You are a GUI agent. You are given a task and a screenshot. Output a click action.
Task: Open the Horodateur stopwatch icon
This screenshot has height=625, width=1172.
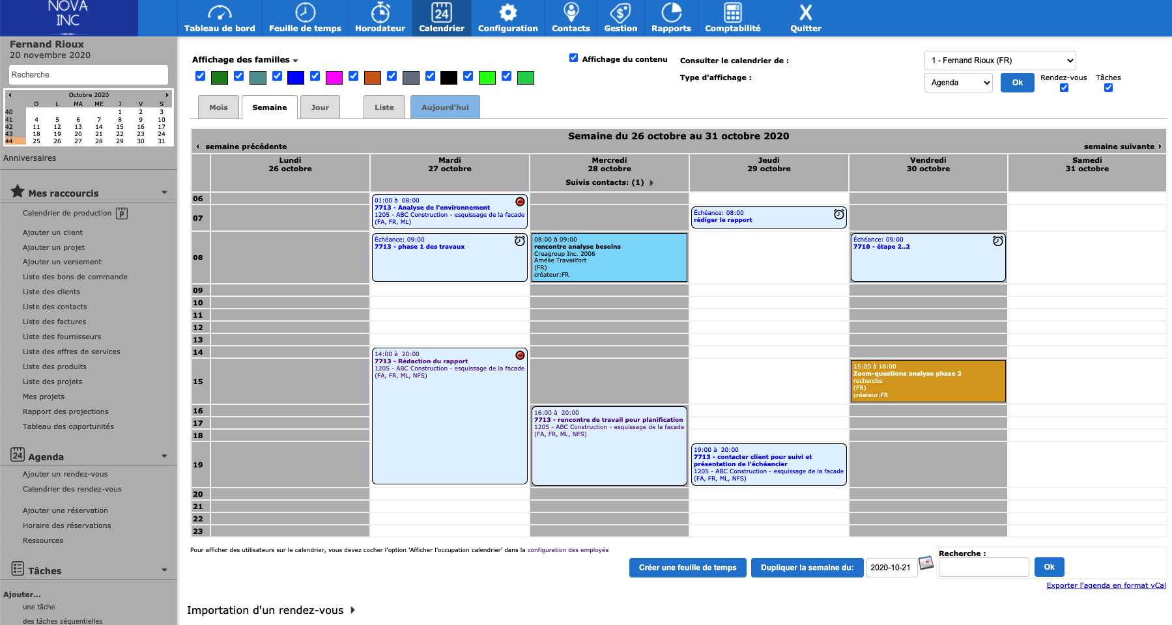coord(380,13)
